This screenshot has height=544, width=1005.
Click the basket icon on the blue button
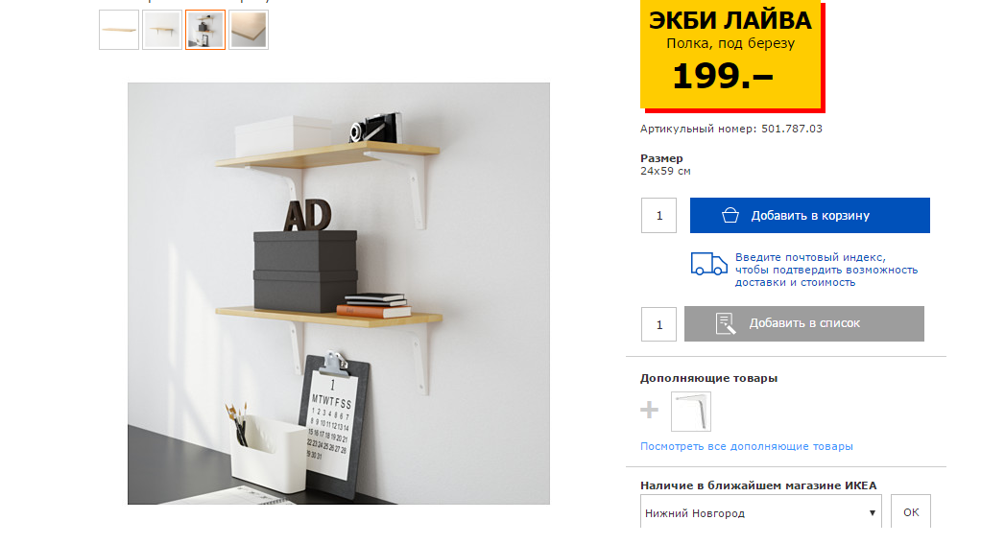pyautogui.click(x=730, y=215)
